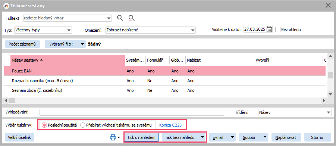This screenshot has width=336, height=146.
Task: Click the blue printer icon
Action: (x=113, y=137)
